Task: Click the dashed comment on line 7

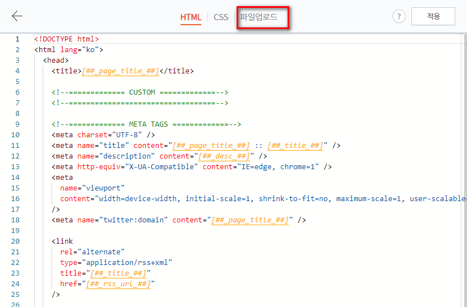Action: [x=140, y=103]
